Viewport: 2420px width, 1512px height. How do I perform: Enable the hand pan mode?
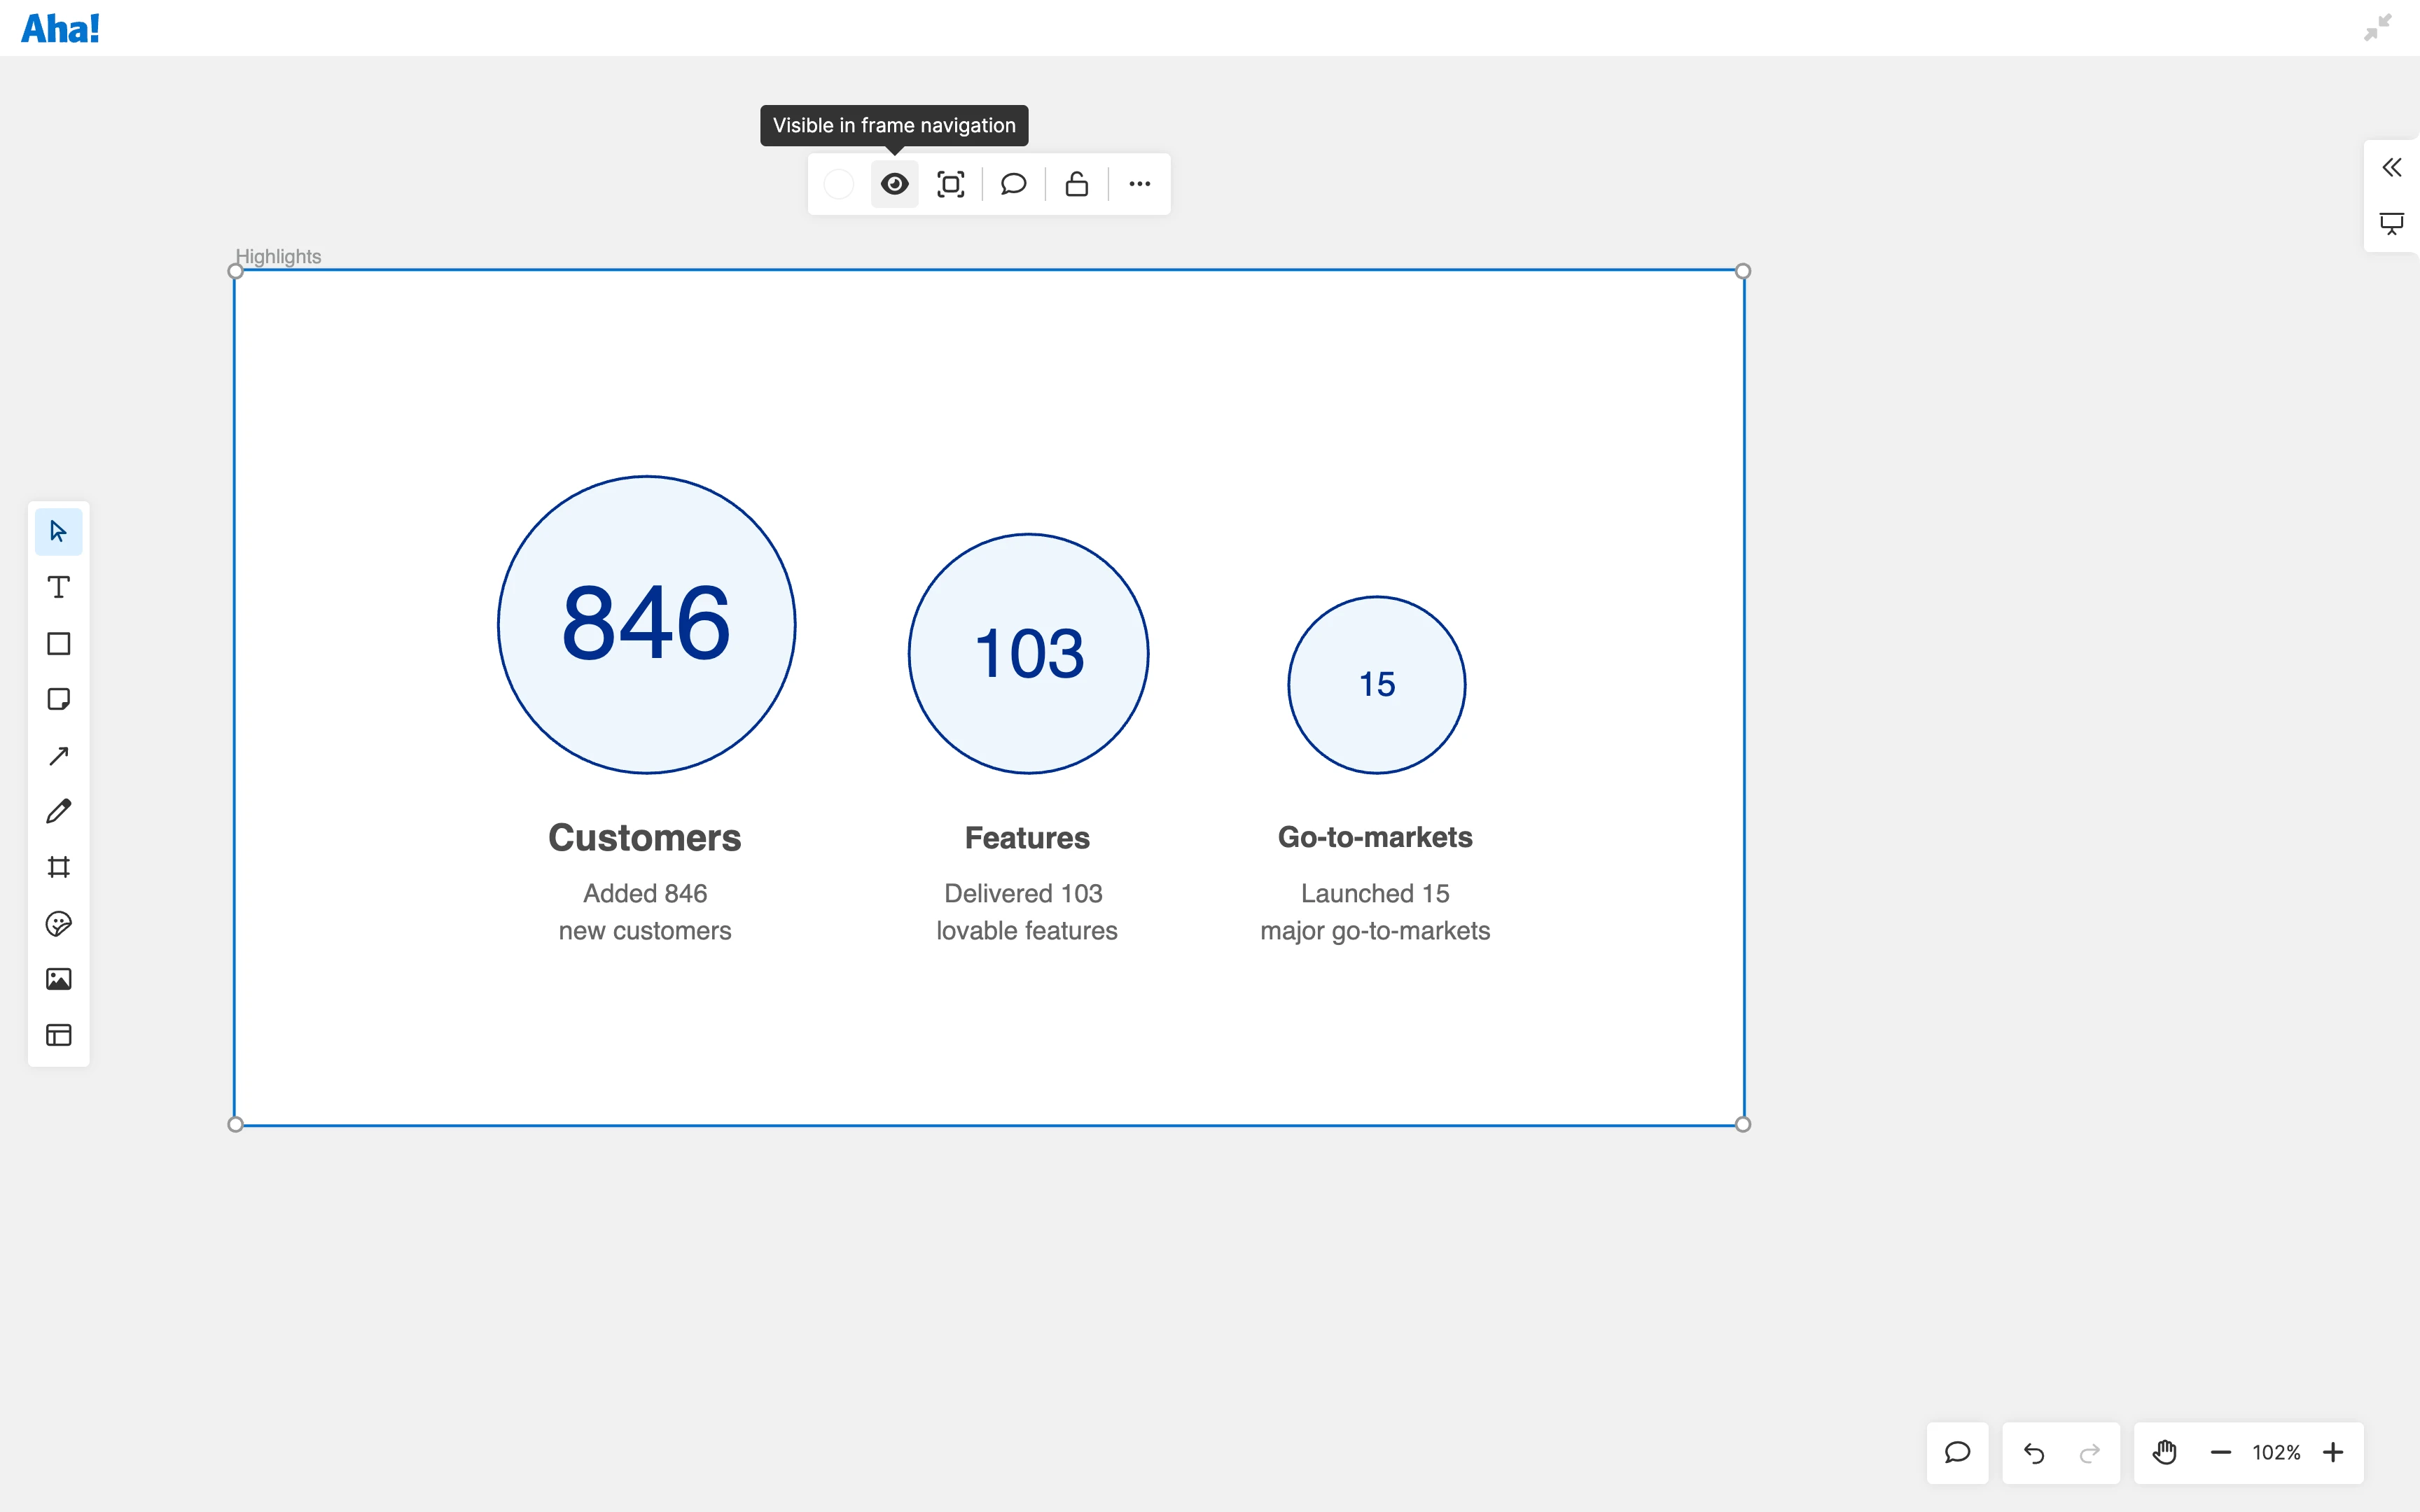click(2164, 1452)
